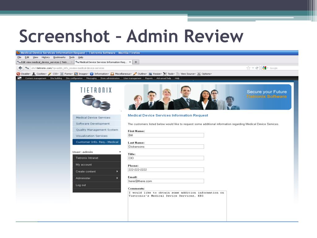Click Log out
The height and width of the screenshot is (238, 317).
97,185
